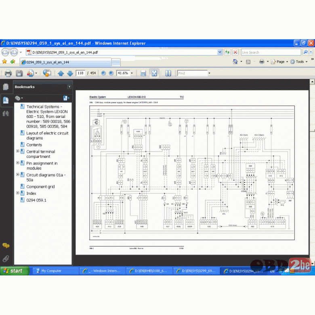This screenshot has width=315, height=315.
Task: Open the recent pages dropdown beside Forward
Action: click(21, 52)
